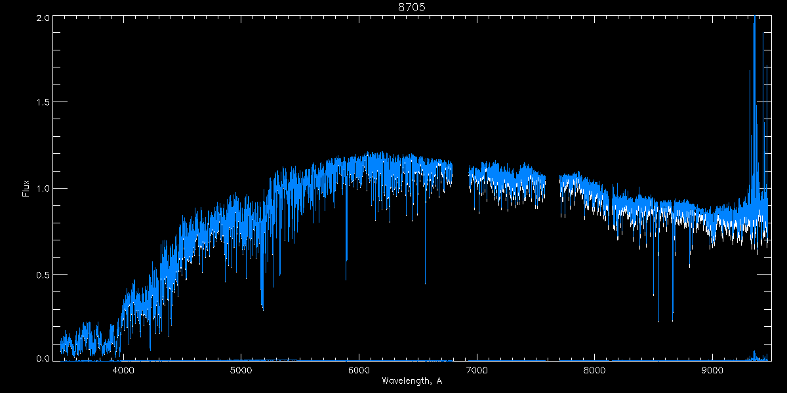Click the 2.0 flux tick label
787x393 pixels.
pos(41,17)
